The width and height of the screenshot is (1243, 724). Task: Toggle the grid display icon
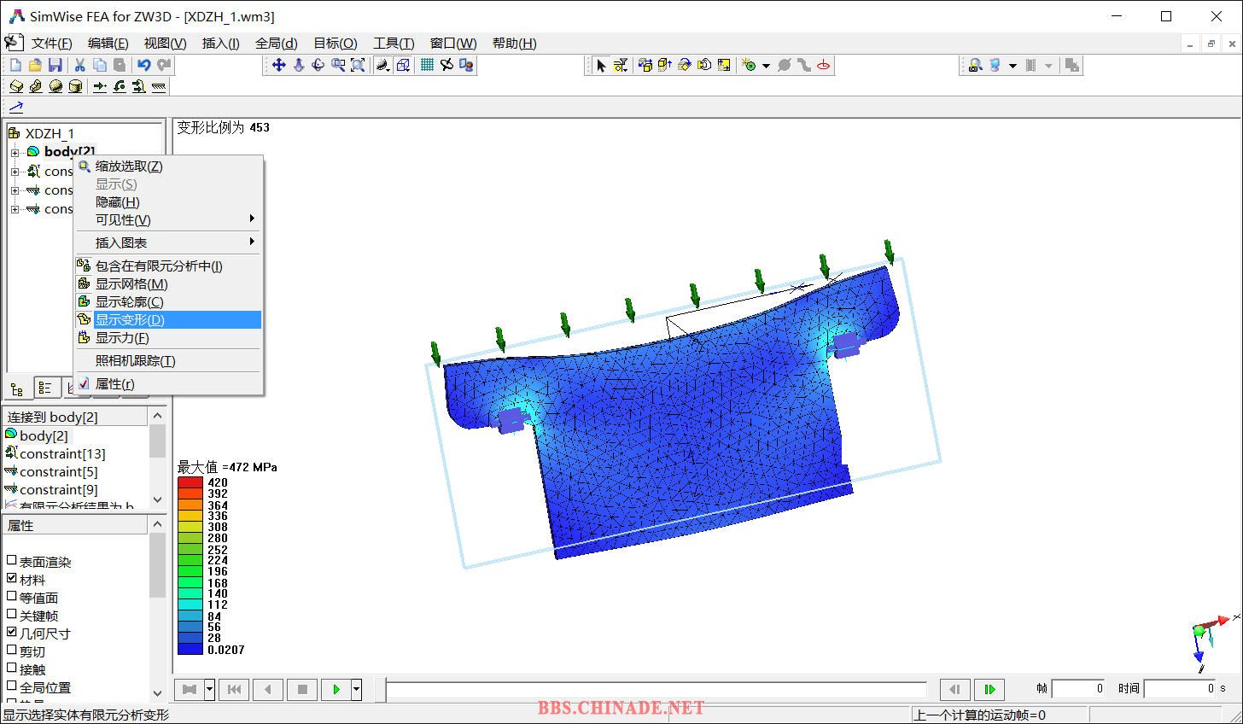pyautogui.click(x=427, y=65)
